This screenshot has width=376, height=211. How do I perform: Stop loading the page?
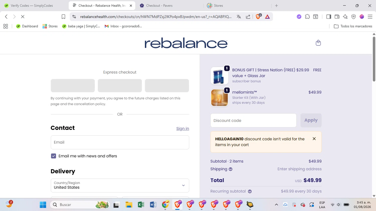tap(23, 17)
